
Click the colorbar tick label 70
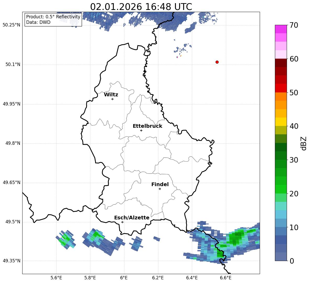(294, 25)
